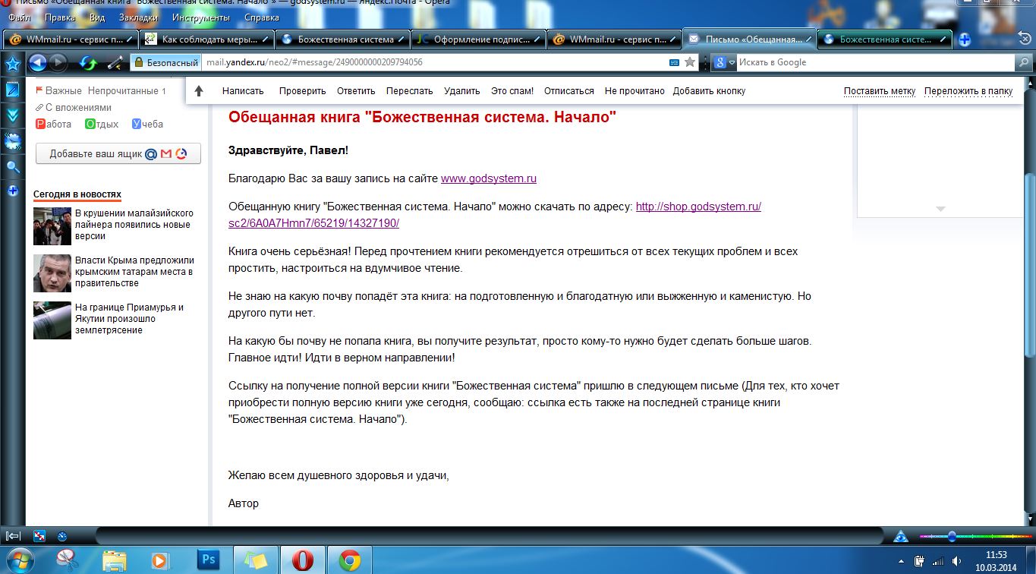Viewport: 1036px width, 574px height.
Task: Click Ответить to reply
Action: [356, 91]
